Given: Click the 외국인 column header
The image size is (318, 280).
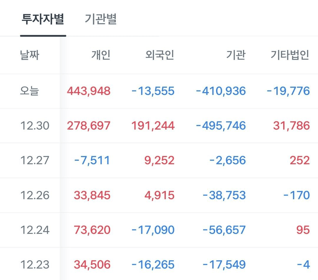Looking at the screenshot, I should (x=160, y=55).
